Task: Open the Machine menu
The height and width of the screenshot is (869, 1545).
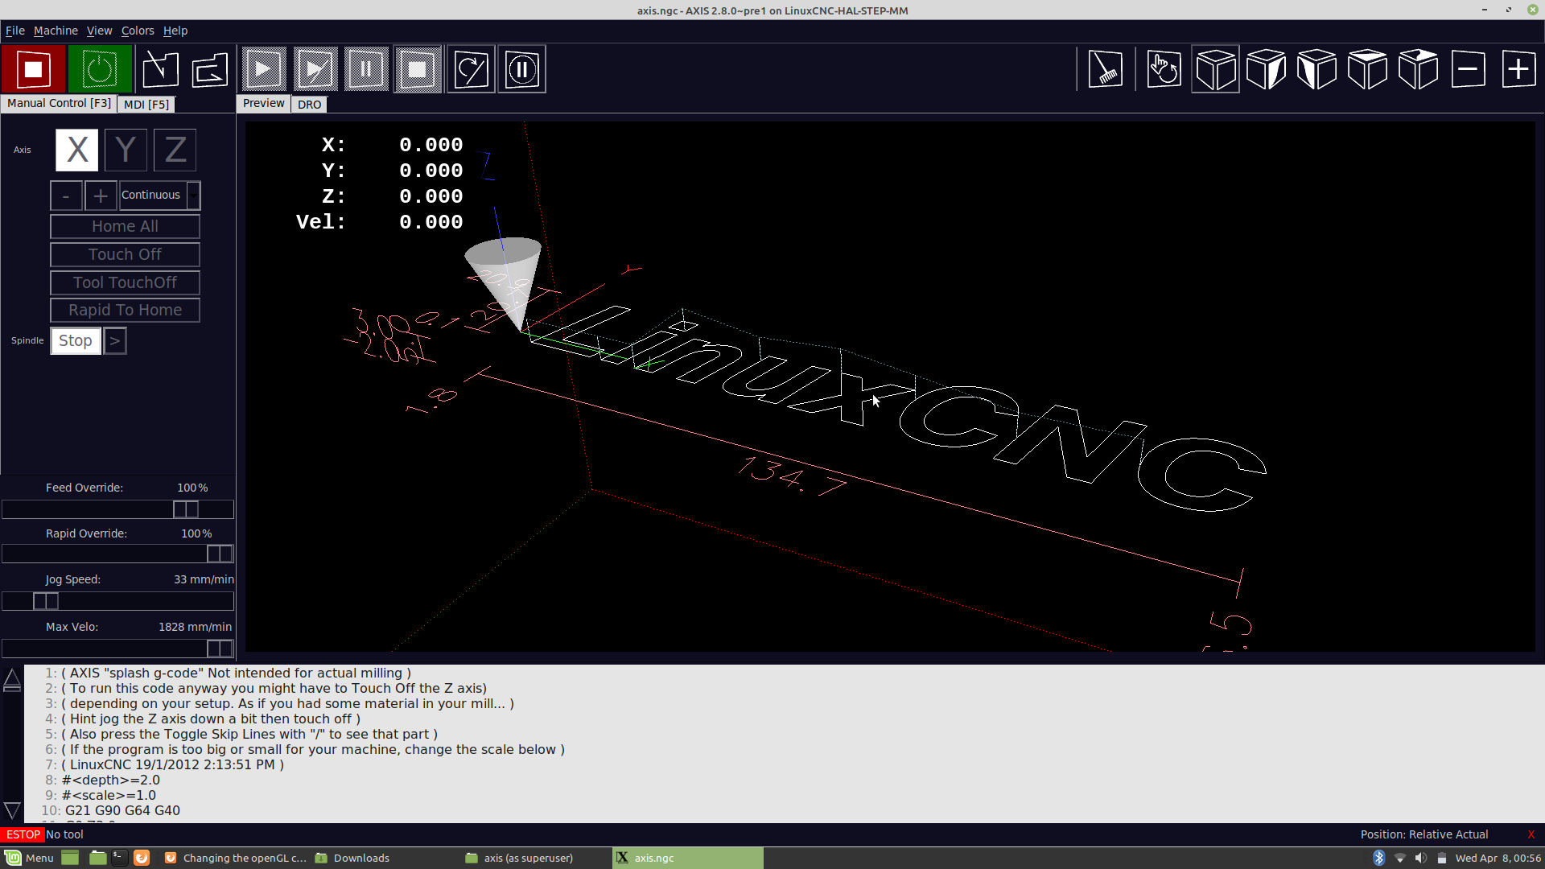Action: (56, 31)
